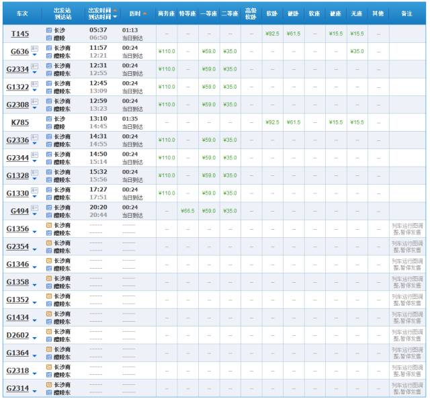Click the ID card icon beside G2308

point(34,101)
